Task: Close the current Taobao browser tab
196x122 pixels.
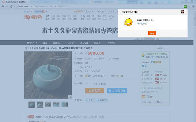Action: click(28, 2)
